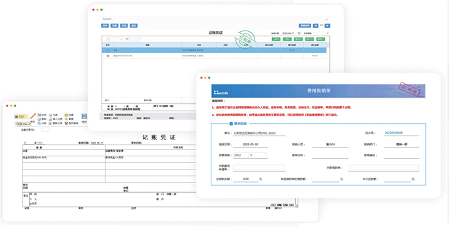Click the 单位 field with 北京 company name

(x=259, y=133)
